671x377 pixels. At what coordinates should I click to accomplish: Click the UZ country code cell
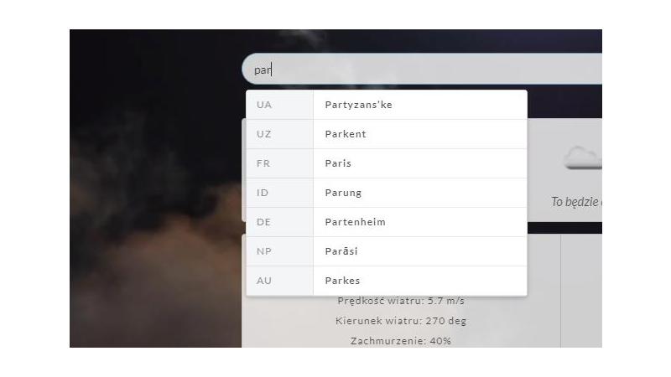coord(280,134)
